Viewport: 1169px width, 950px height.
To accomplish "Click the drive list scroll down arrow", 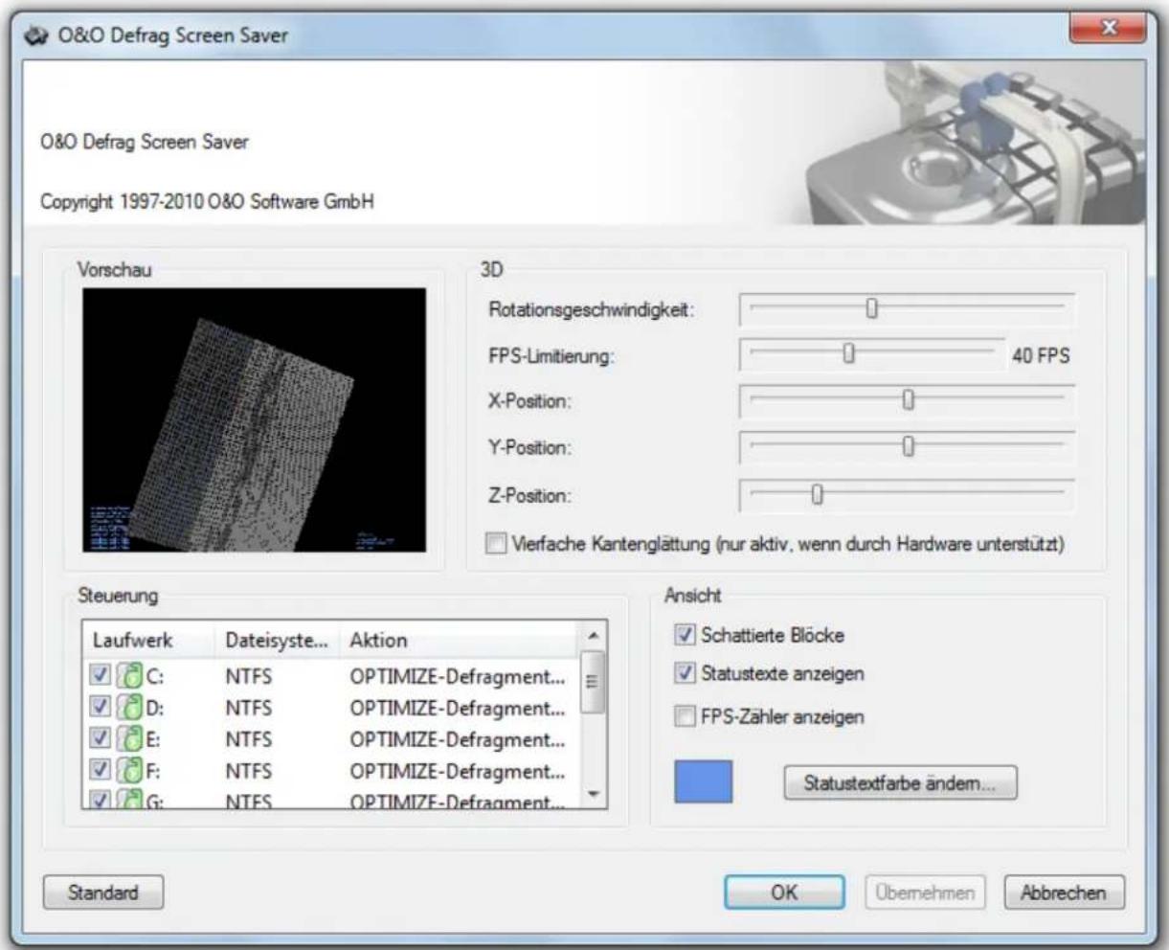I will tap(594, 794).
